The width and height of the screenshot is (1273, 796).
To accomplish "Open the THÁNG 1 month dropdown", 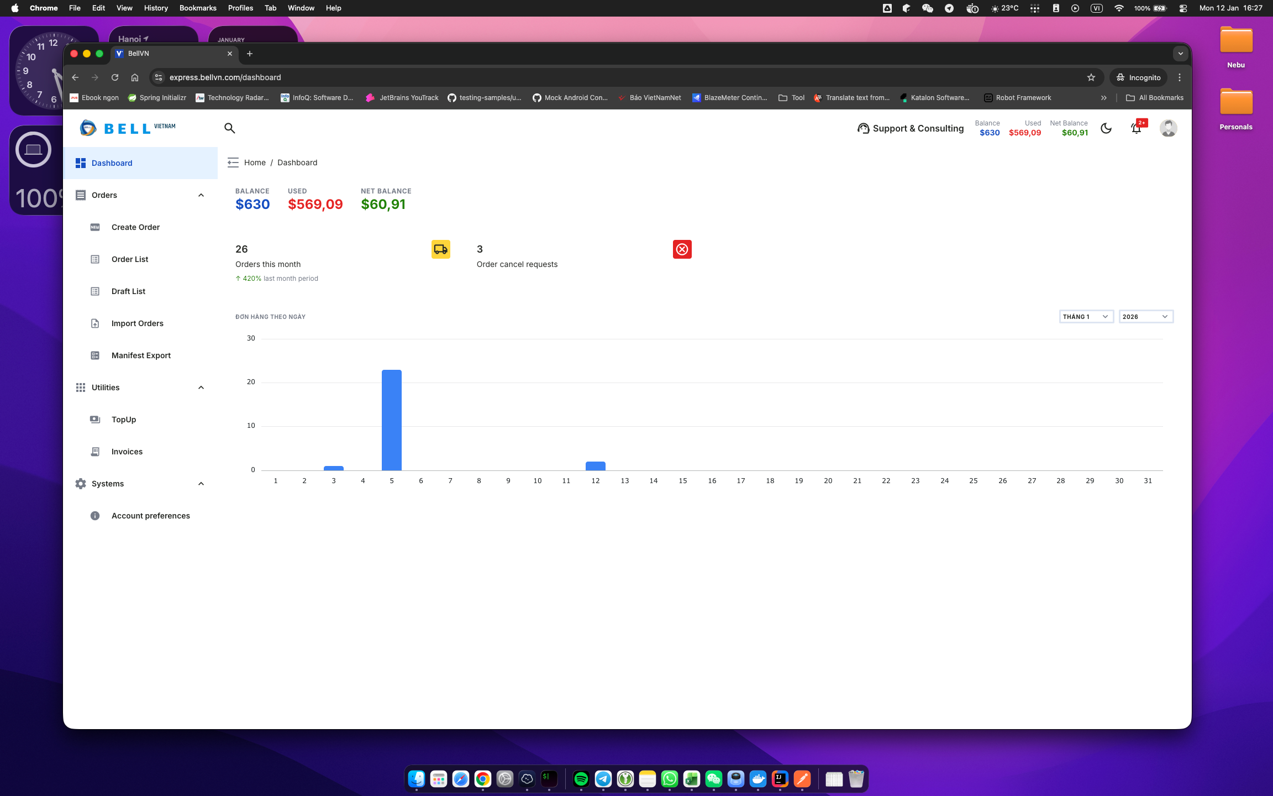I will (1085, 316).
